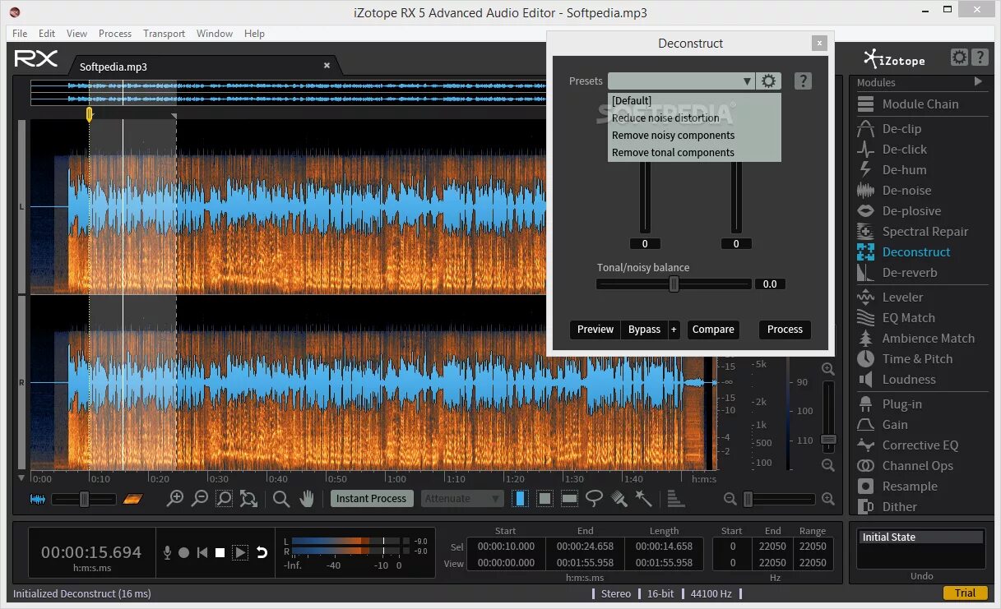Select the hand grab tool

click(x=307, y=498)
